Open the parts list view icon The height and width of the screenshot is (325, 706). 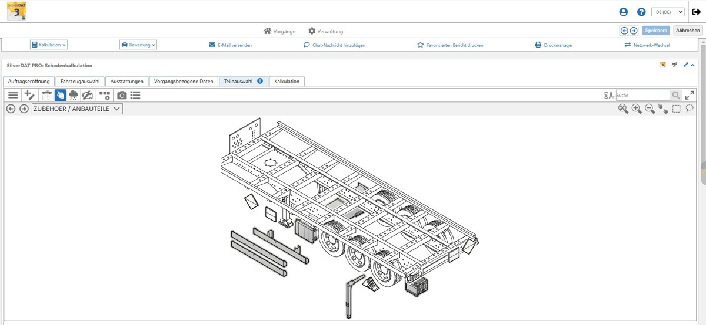[135, 95]
